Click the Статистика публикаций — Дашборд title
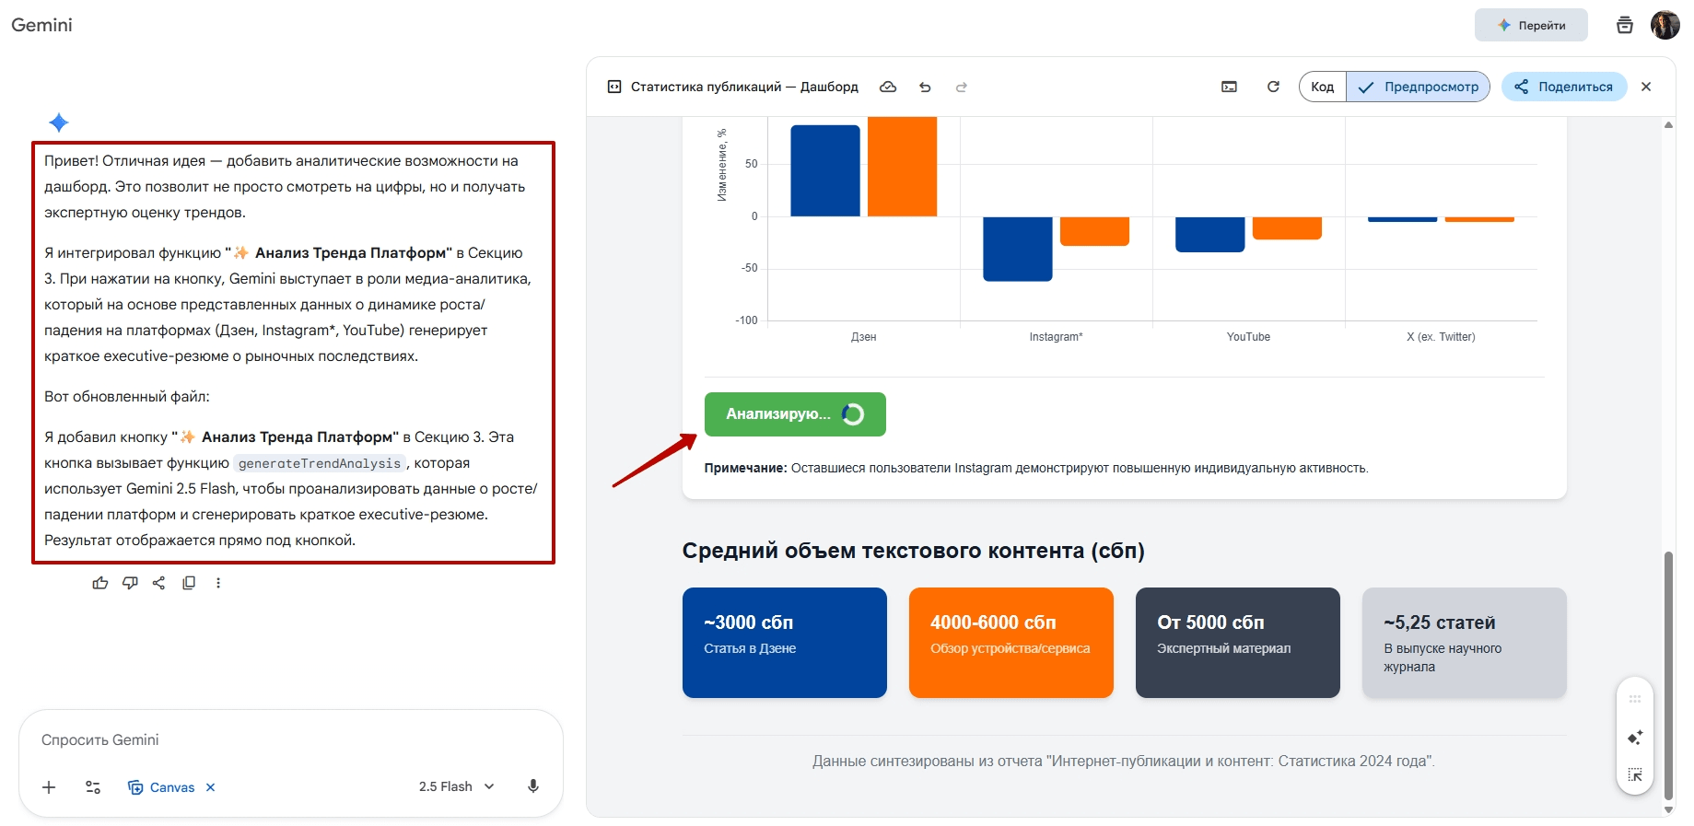 (x=744, y=87)
